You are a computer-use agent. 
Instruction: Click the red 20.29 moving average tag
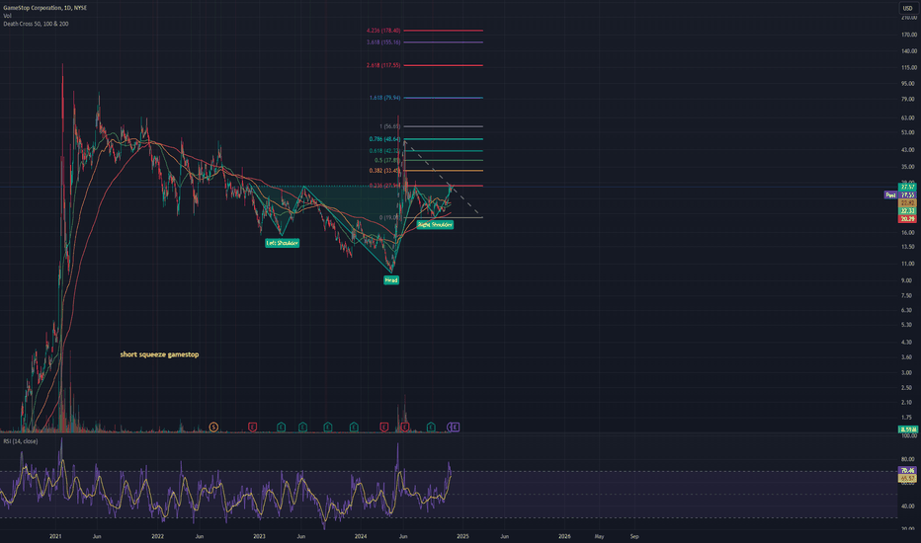coord(907,219)
